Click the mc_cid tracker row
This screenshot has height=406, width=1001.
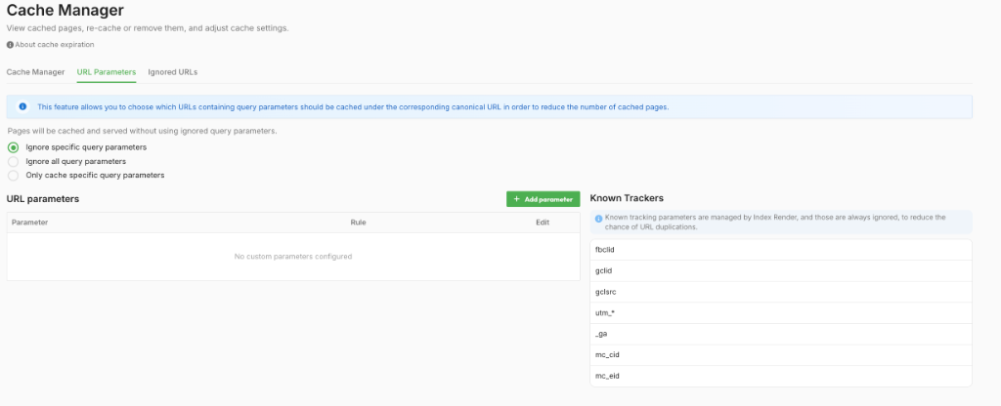click(781, 355)
